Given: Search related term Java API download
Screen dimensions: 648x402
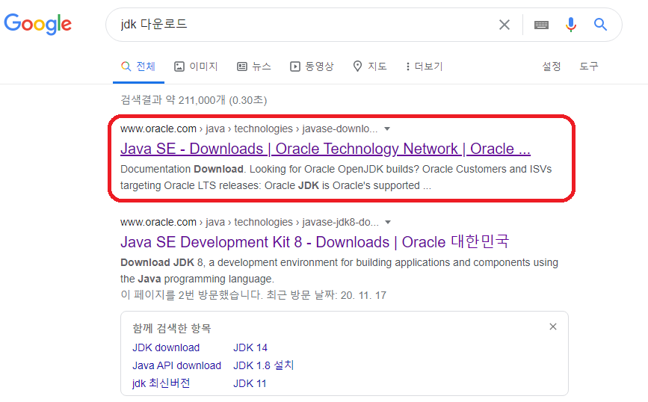Looking at the screenshot, I should click(176, 365).
